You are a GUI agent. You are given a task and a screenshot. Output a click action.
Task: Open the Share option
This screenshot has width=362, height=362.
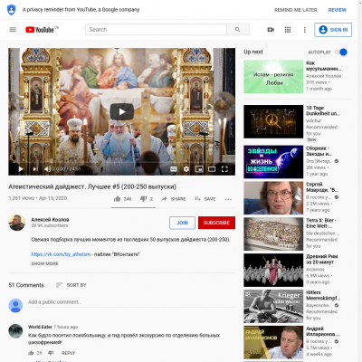[x=174, y=199]
